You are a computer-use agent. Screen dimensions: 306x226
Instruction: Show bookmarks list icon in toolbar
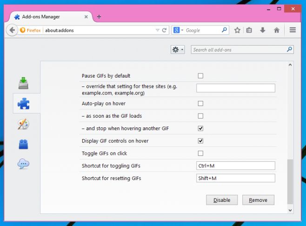[249, 30]
